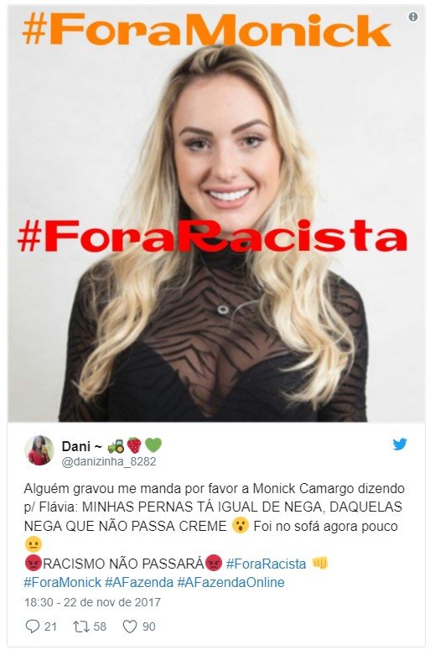Click the like count 90

149,626
